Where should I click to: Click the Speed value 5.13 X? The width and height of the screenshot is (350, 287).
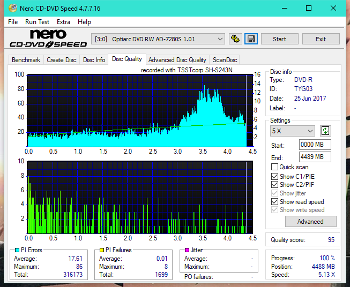326,275
